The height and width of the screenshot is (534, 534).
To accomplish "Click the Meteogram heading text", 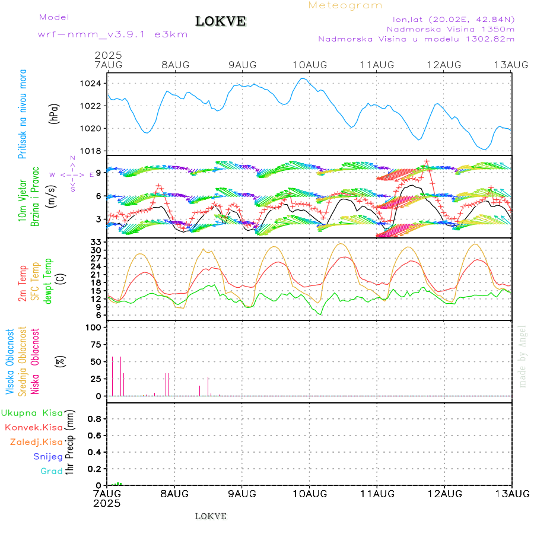I will tap(345, 5).
